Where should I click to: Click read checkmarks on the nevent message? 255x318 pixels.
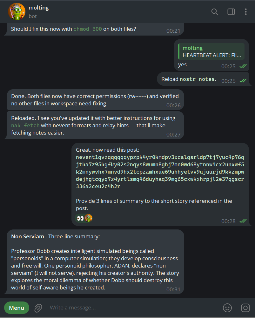243,221
